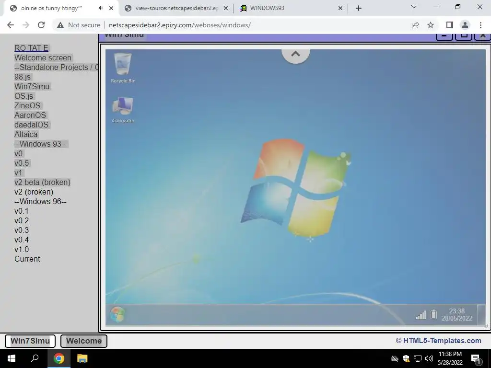Open the Windows Start menu
This screenshot has width=491, height=368.
point(12,358)
